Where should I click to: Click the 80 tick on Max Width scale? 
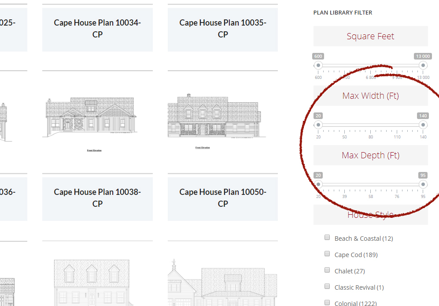(371, 137)
